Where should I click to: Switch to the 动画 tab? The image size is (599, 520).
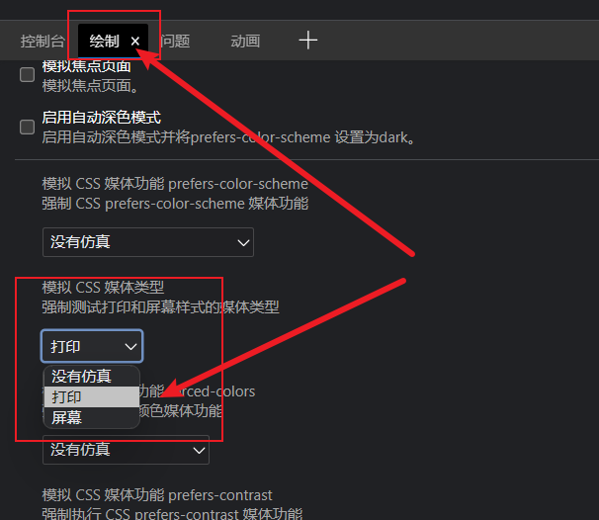[x=245, y=41]
